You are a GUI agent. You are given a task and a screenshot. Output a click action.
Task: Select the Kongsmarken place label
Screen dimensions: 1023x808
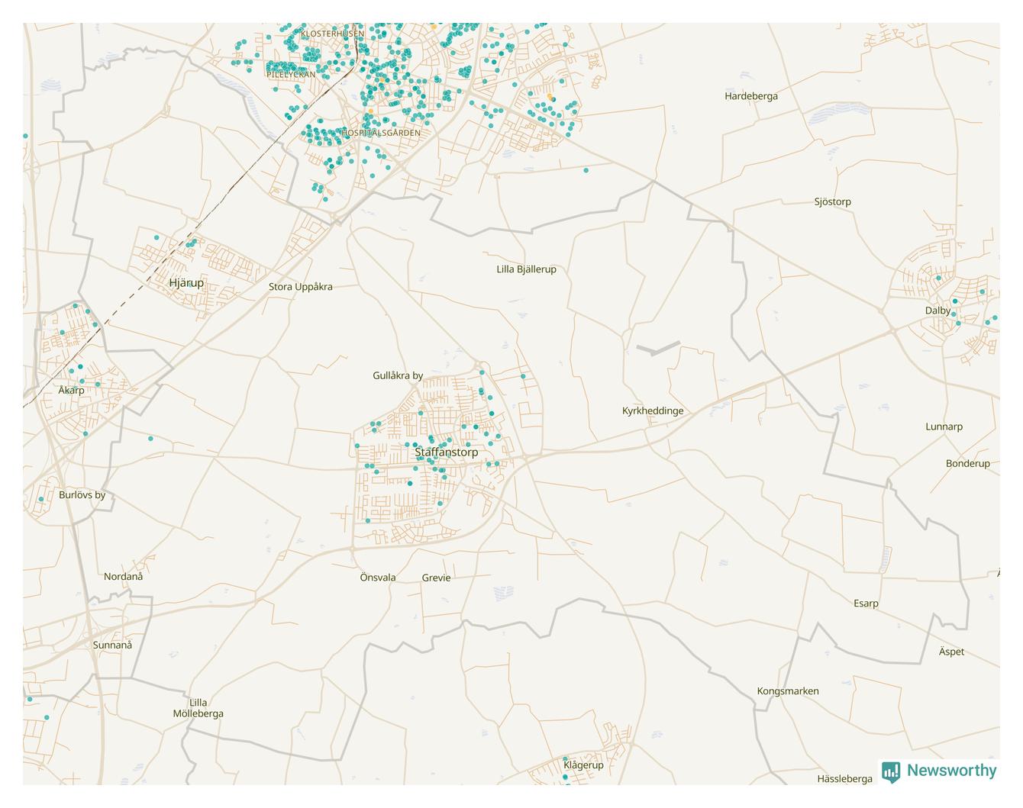pyautogui.click(x=787, y=691)
